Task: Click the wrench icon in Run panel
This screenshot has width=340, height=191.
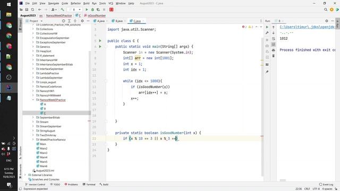Action: tap(267, 33)
